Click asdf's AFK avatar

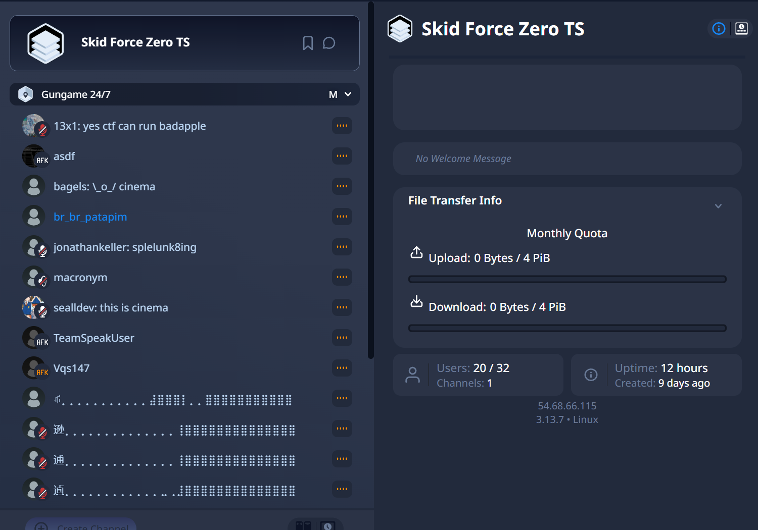34,156
